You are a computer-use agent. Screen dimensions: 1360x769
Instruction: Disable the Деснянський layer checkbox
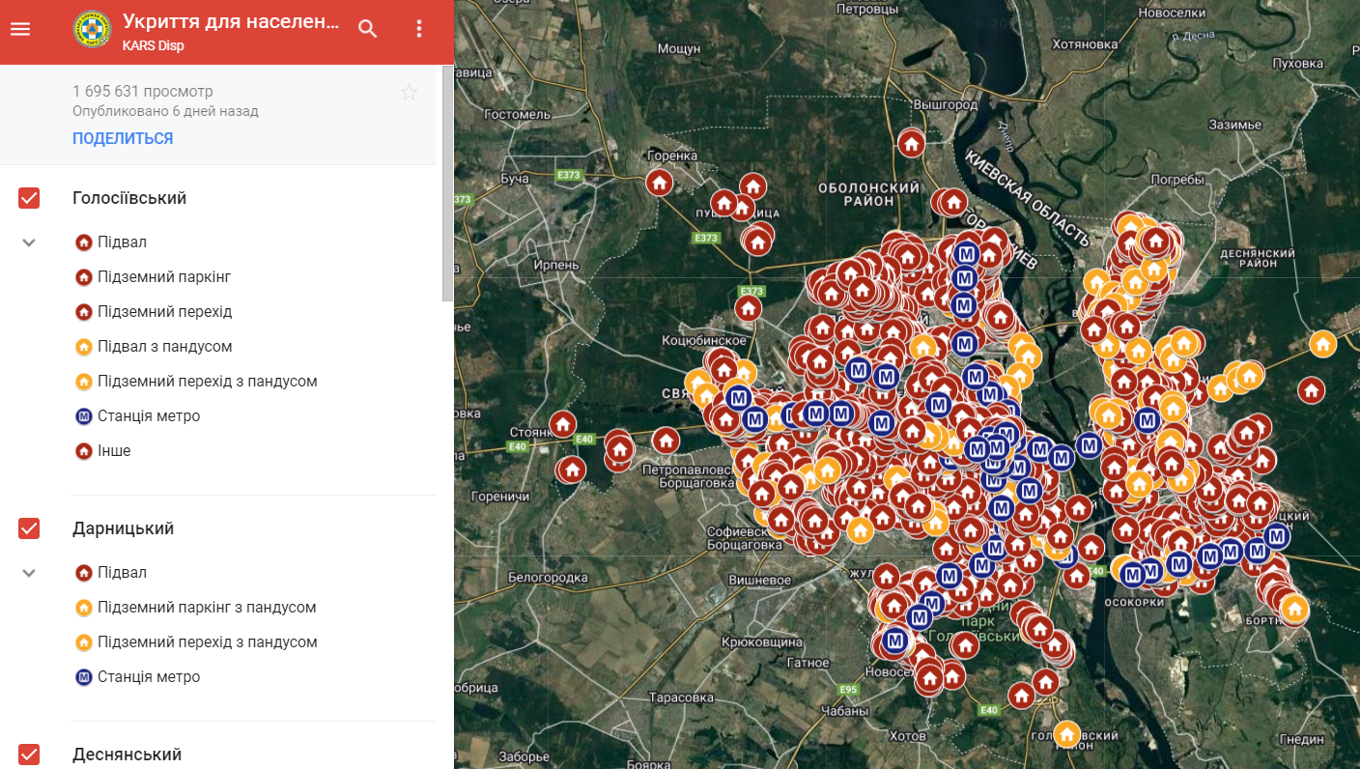coord(29,754)
